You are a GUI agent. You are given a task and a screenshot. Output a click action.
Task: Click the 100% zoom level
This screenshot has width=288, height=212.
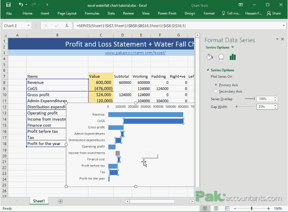coord(278,208)
